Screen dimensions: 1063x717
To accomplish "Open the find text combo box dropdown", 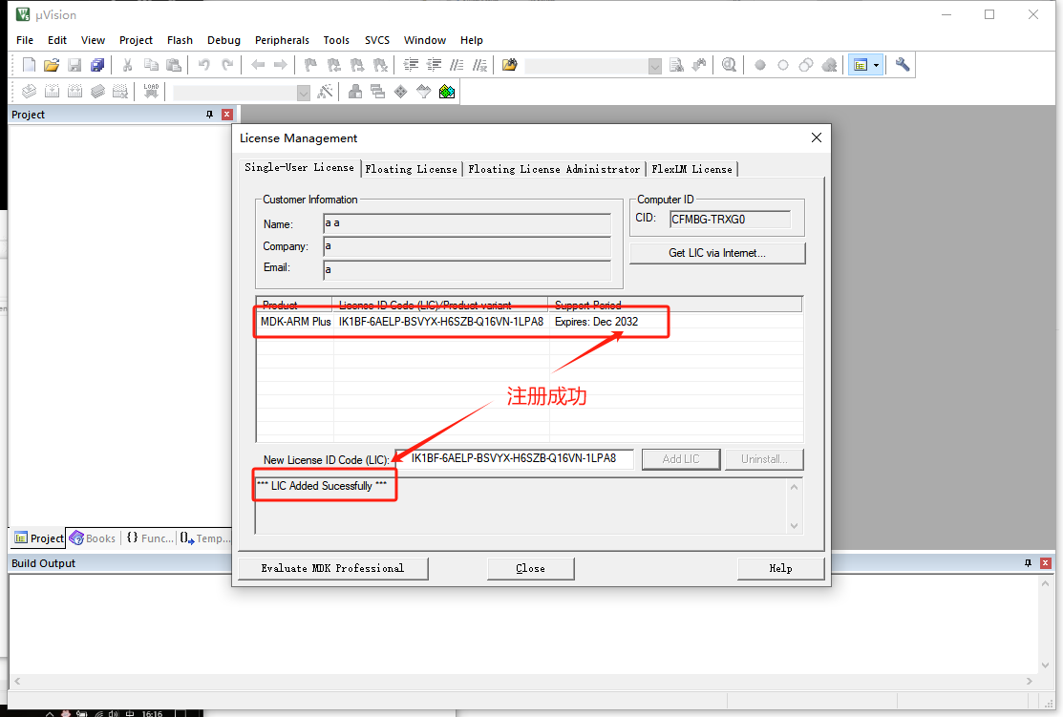I will coord(654,66).
